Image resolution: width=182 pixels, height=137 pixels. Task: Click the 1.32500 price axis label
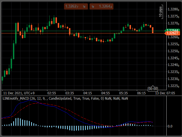[173, 51]
